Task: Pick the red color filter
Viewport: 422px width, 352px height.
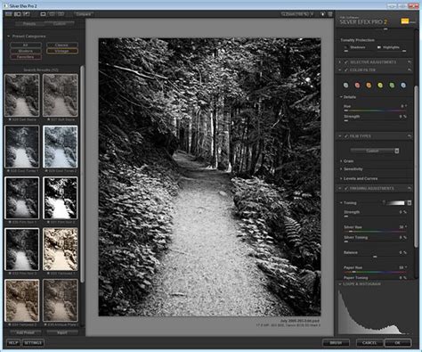Action: tap(357, 86)
